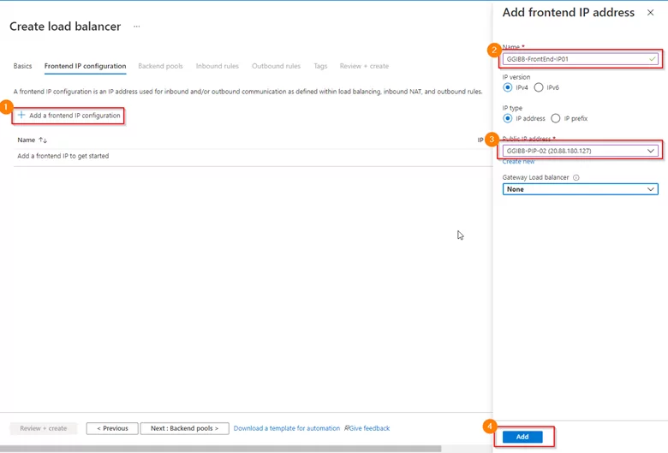Sort the list by the Name column arrows
The width and height of the screenshot is (668, 453).
[x=43, y=140]
